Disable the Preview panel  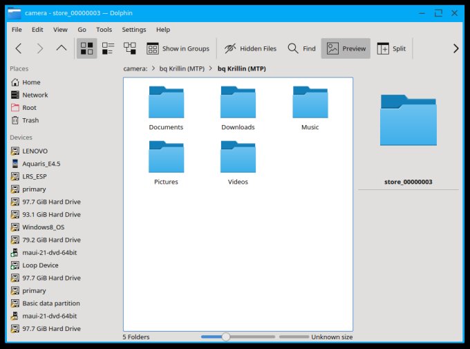point(347,48)
